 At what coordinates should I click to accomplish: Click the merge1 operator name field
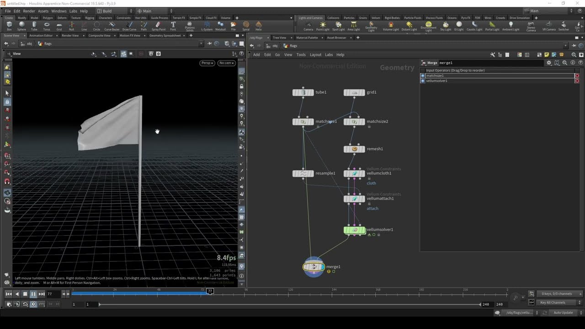point(491,63)
